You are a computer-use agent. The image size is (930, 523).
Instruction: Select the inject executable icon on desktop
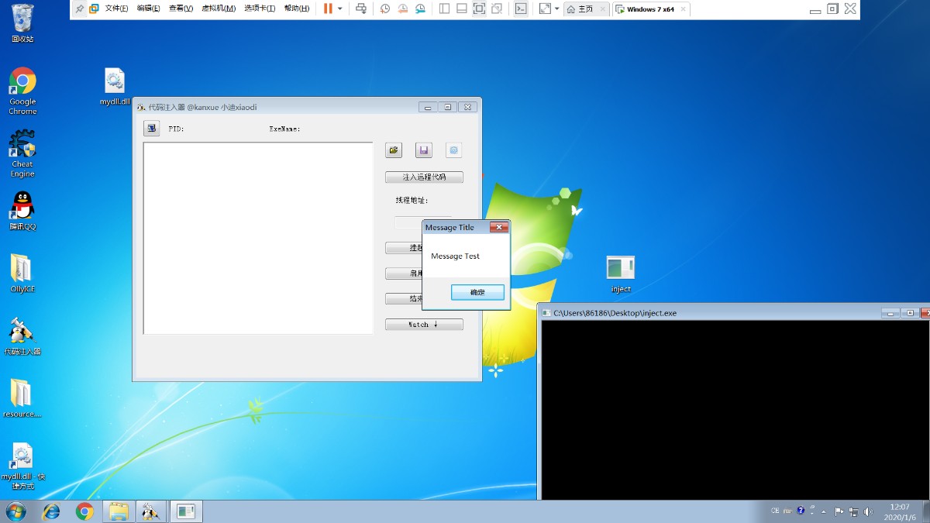[621, 274]
